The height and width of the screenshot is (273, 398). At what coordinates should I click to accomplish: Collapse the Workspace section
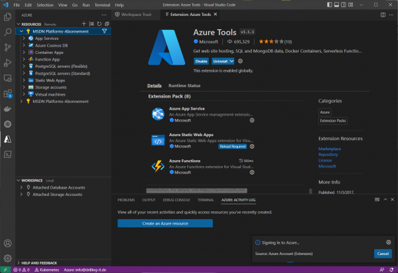click(x=19, y=180)
